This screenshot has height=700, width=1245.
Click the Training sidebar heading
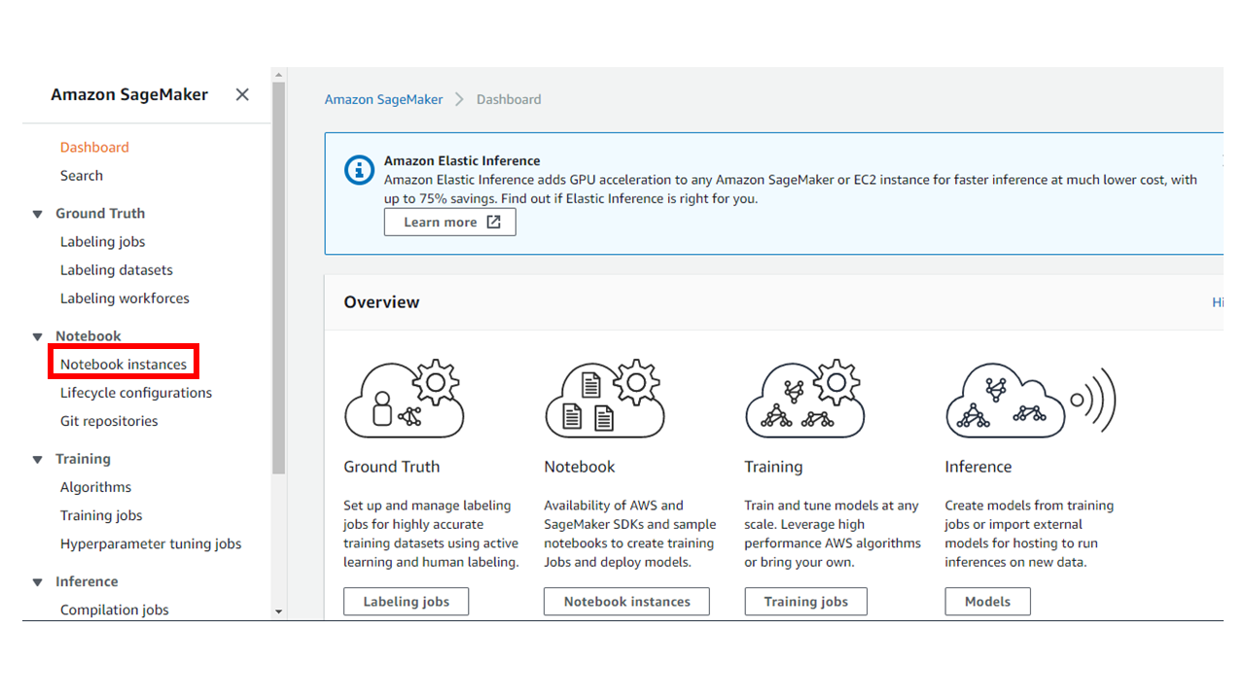coord(83,459)
